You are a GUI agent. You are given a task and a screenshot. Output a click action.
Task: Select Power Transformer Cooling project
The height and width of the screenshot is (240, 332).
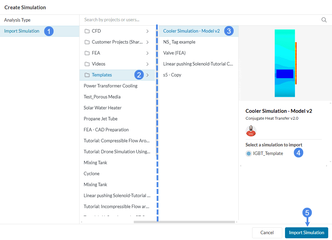(110, 86)
